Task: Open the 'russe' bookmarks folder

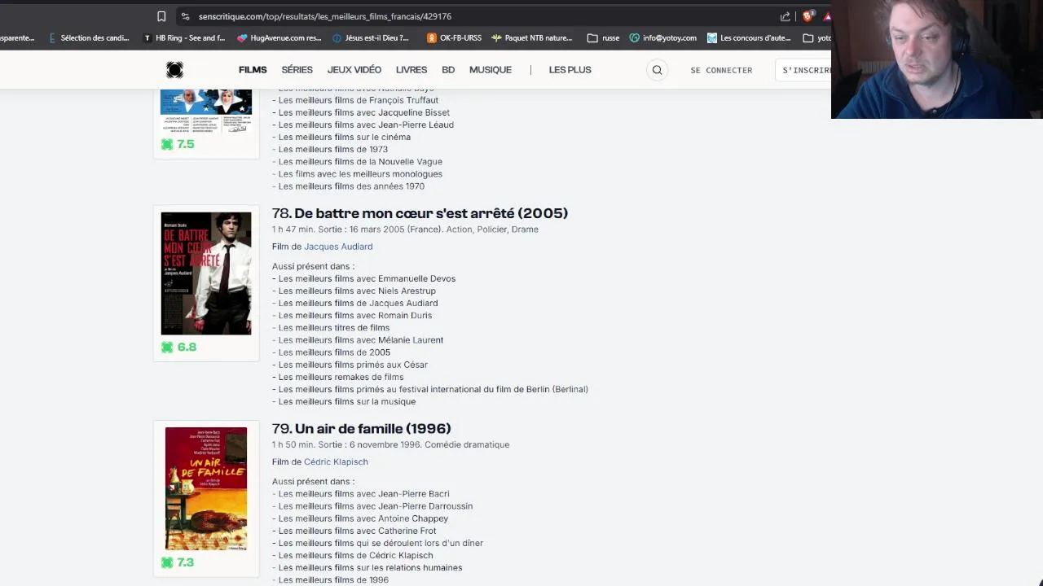Action: click(x=604, y=37)
